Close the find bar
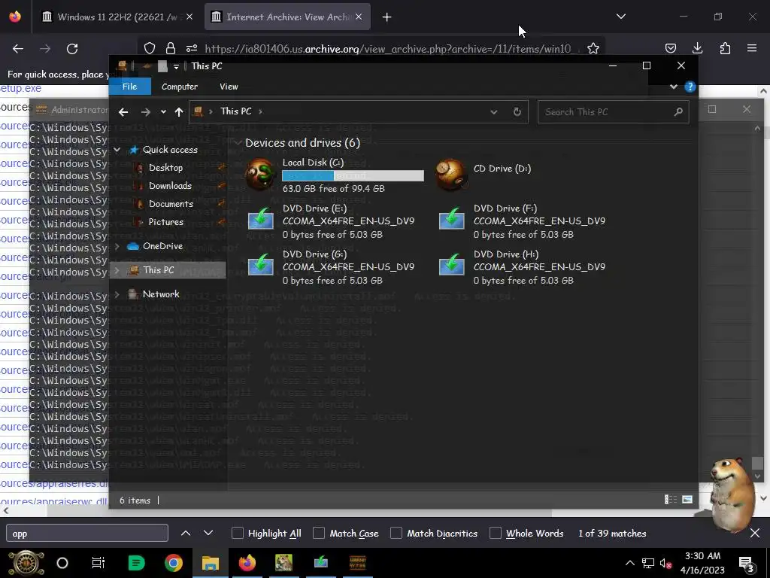The width and height of the screenshot is (770, 578). pos(755,534)
